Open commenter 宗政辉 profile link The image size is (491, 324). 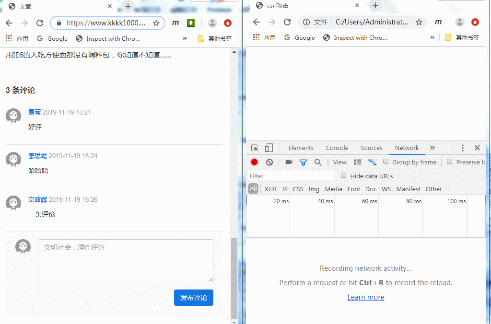click(x=37, y=199)
